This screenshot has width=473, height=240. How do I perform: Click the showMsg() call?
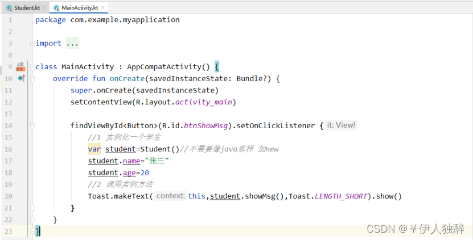click(265, 196)
